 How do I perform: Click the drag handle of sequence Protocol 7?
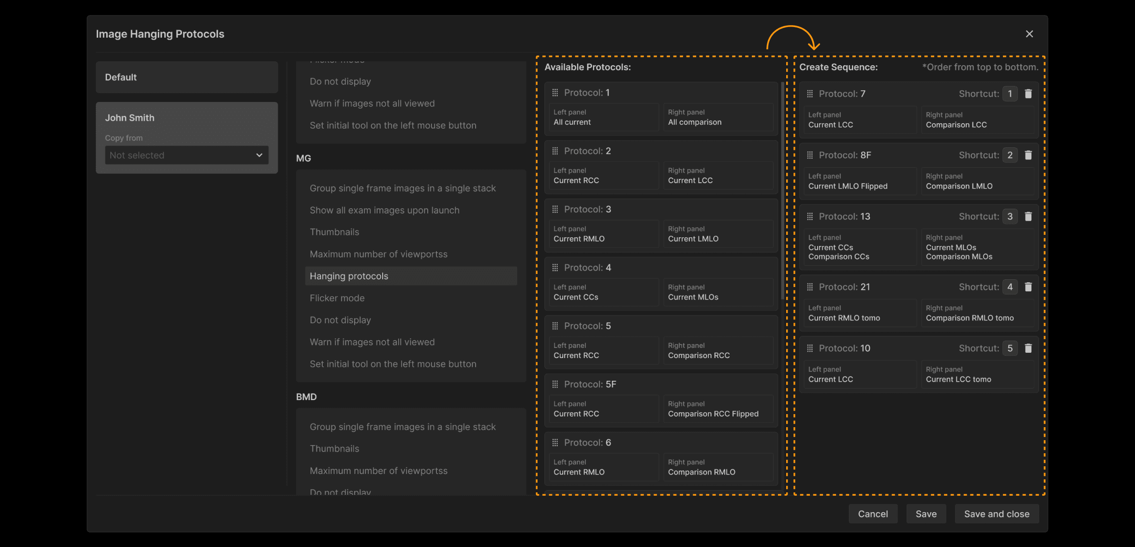click(x=810, y=94)
